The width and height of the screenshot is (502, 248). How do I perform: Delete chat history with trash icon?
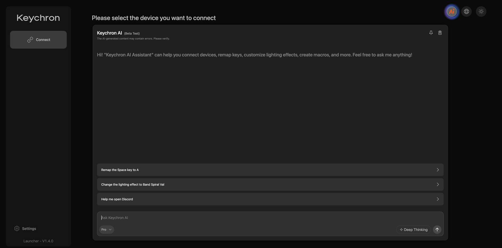pyautogui.click(x=440, y=33)
